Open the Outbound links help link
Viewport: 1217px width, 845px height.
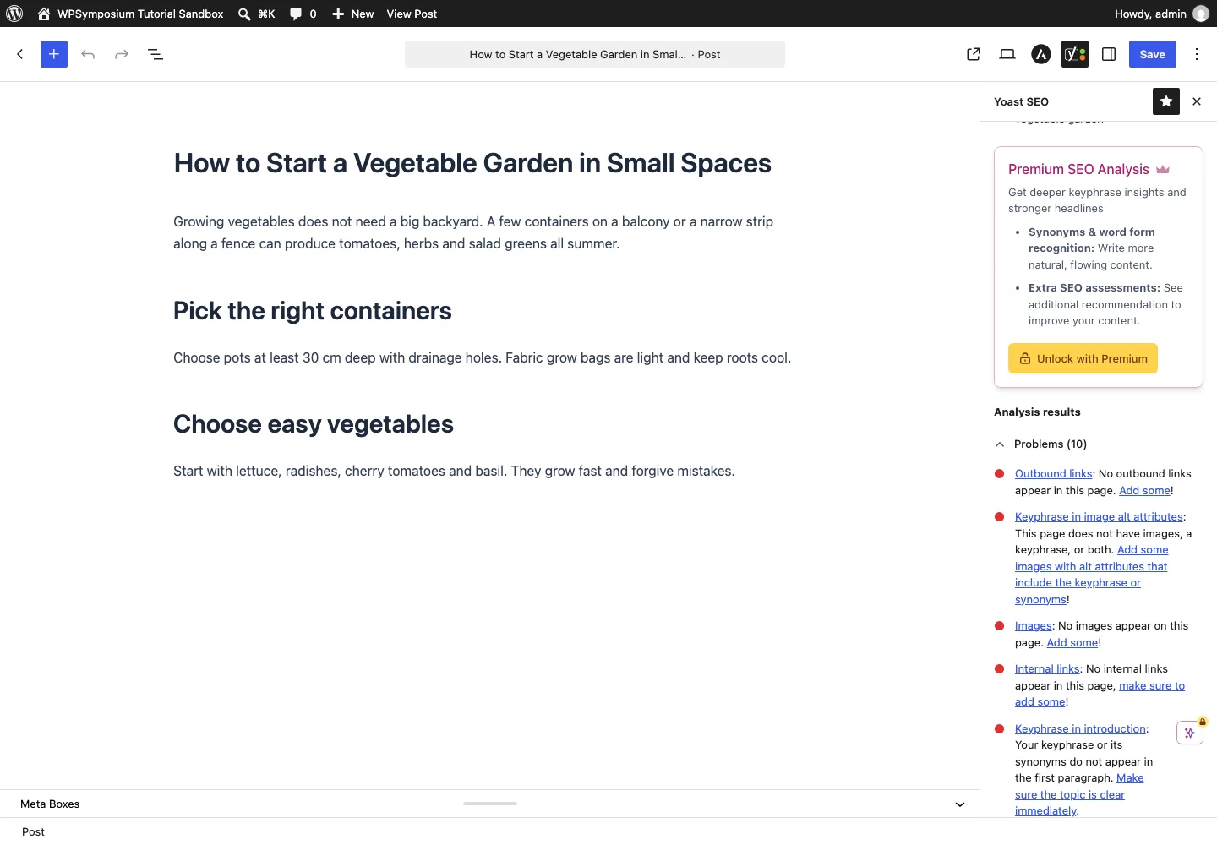(1054, 474)
